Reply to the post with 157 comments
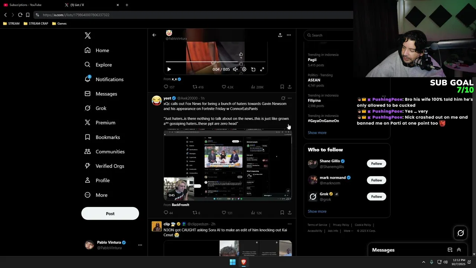This screenshot has height=268, width=476. tap(169, 87)
